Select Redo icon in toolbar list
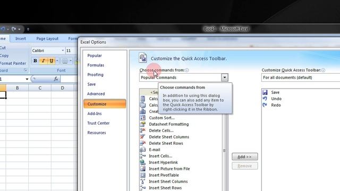340x191 pixels. 265,105
